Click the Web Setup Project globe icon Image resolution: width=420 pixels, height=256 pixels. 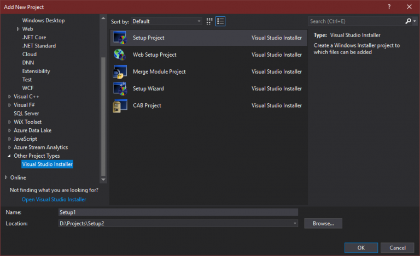[x=119, y=55]
